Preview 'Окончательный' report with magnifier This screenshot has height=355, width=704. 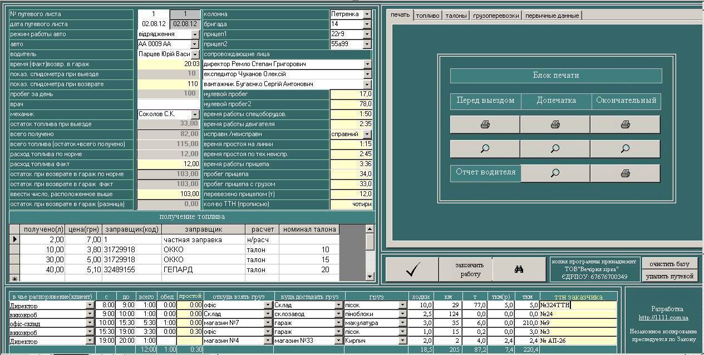(x=625, y=148)
